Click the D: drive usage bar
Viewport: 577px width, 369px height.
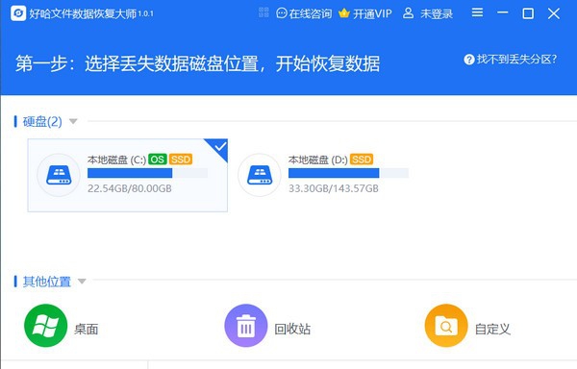click(348, 173)
